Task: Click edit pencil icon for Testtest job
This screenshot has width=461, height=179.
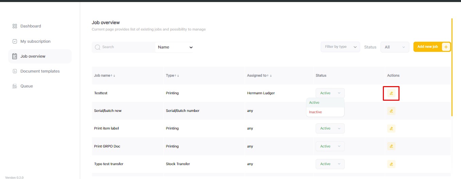Action: coord(391,93)
